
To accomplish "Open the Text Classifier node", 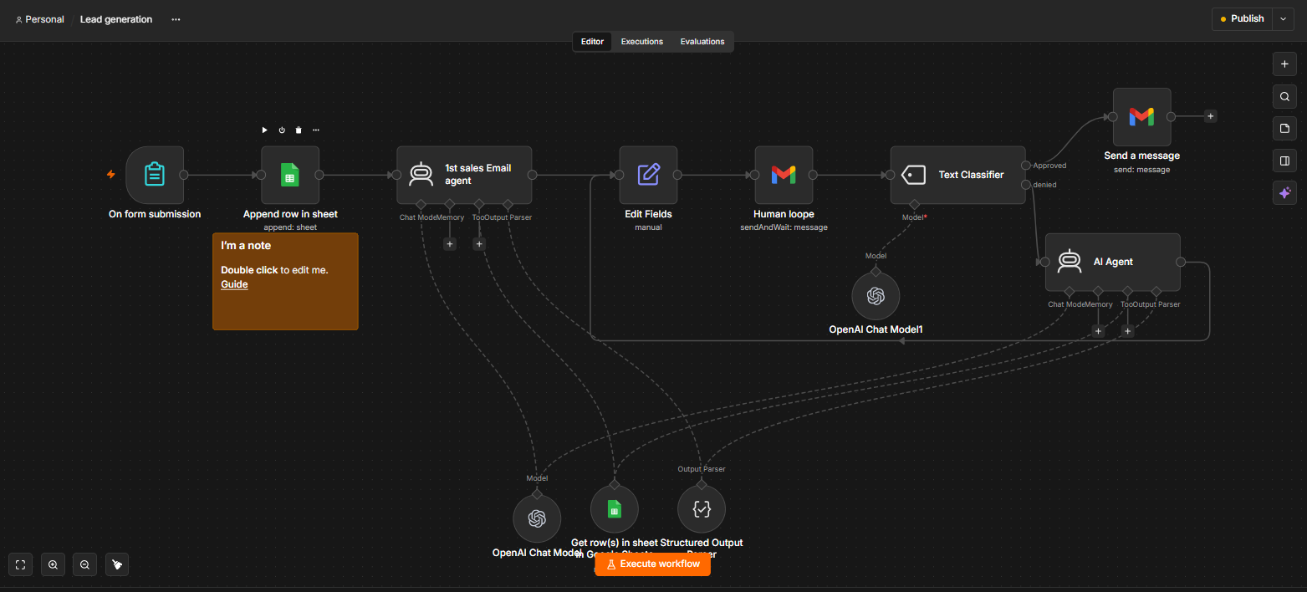I will 957,175.
